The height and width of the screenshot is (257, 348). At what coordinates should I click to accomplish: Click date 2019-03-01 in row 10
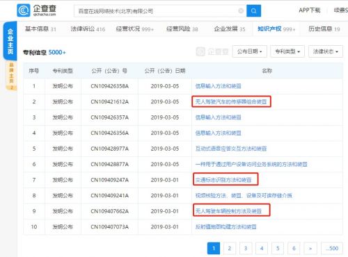(165, 226)
